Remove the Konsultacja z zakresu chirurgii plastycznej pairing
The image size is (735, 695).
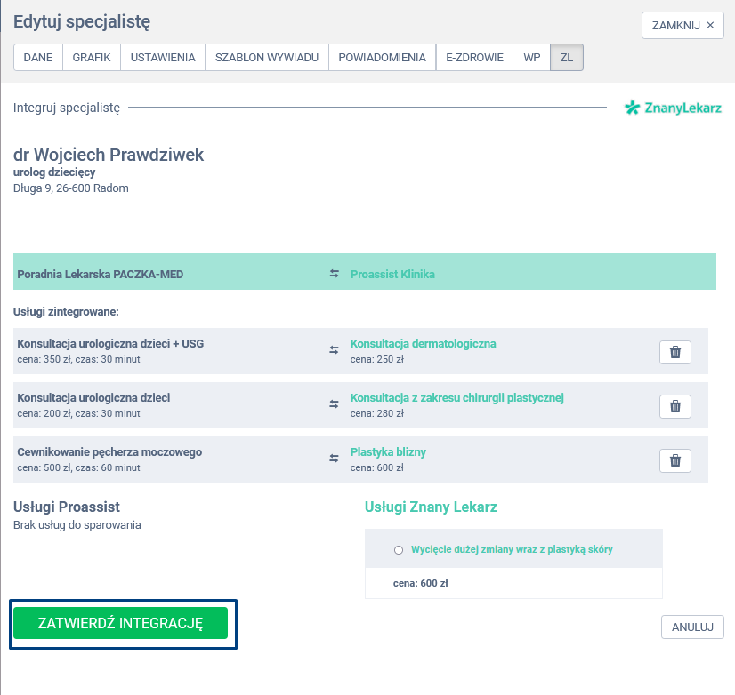(674, 406)
